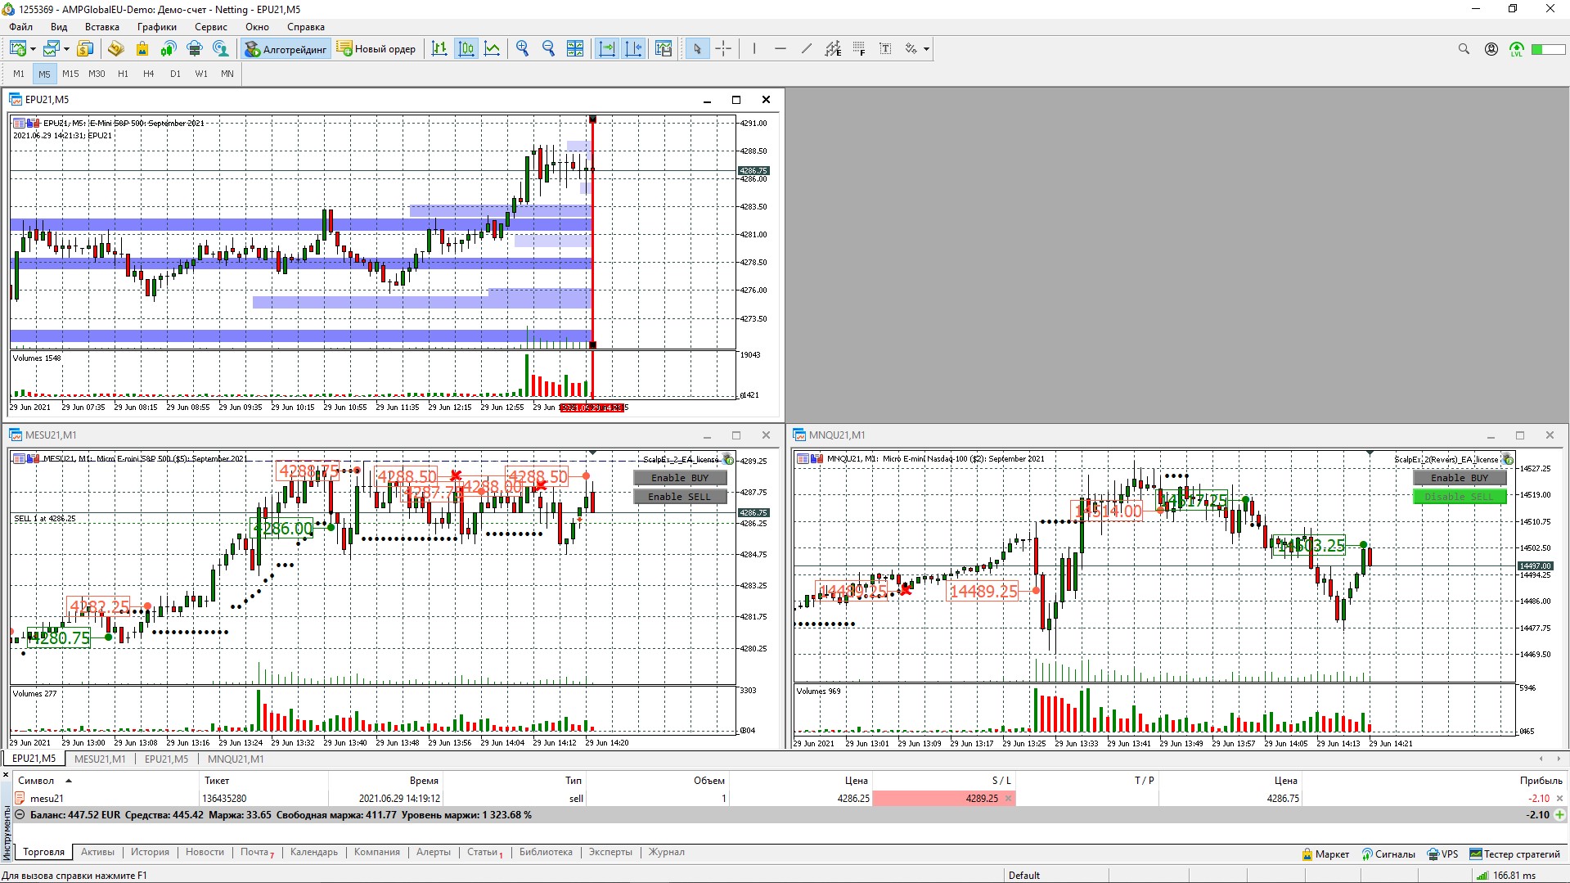1570x883 pixels.
Task: Open the account profile icon
Action: click(x=1491, y=49)
